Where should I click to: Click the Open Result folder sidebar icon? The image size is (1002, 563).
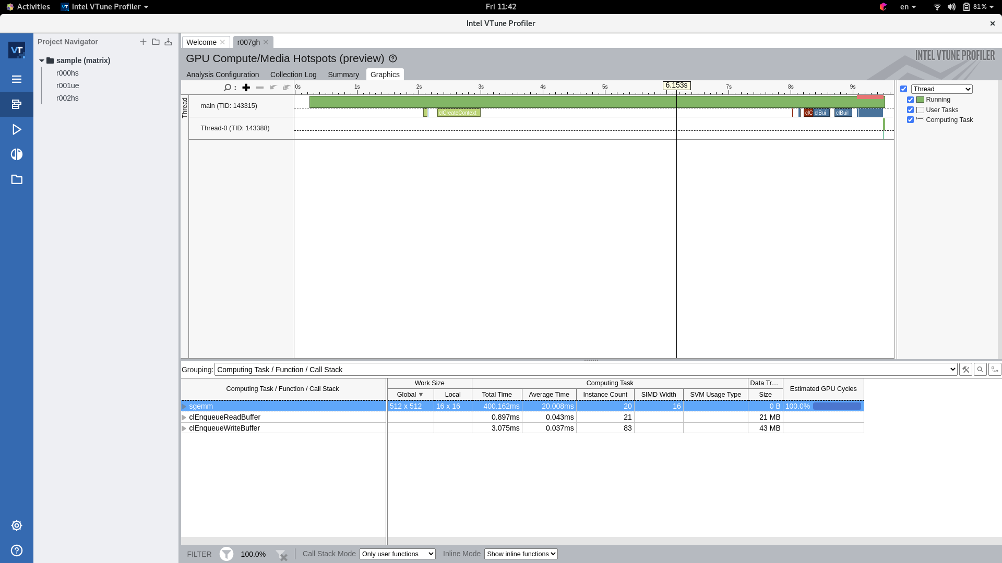point(17,179)
